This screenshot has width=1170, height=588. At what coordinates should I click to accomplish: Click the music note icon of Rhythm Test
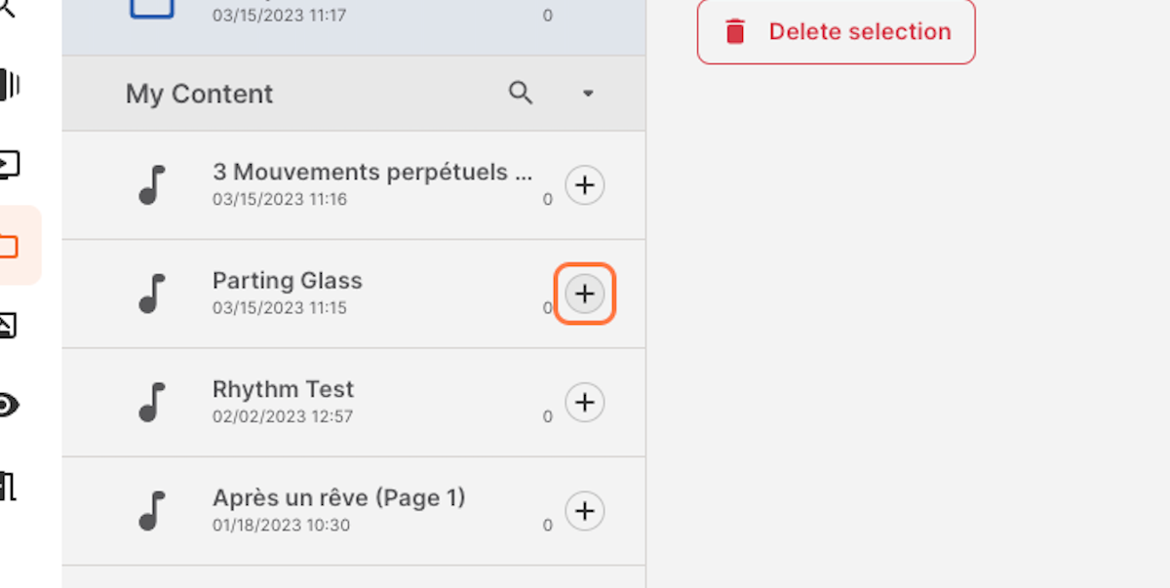pos(152,402)
